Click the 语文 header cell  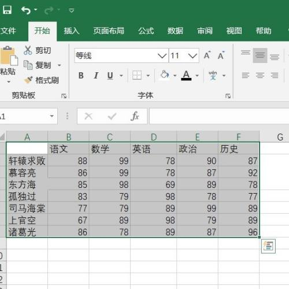tap(68, 149)
